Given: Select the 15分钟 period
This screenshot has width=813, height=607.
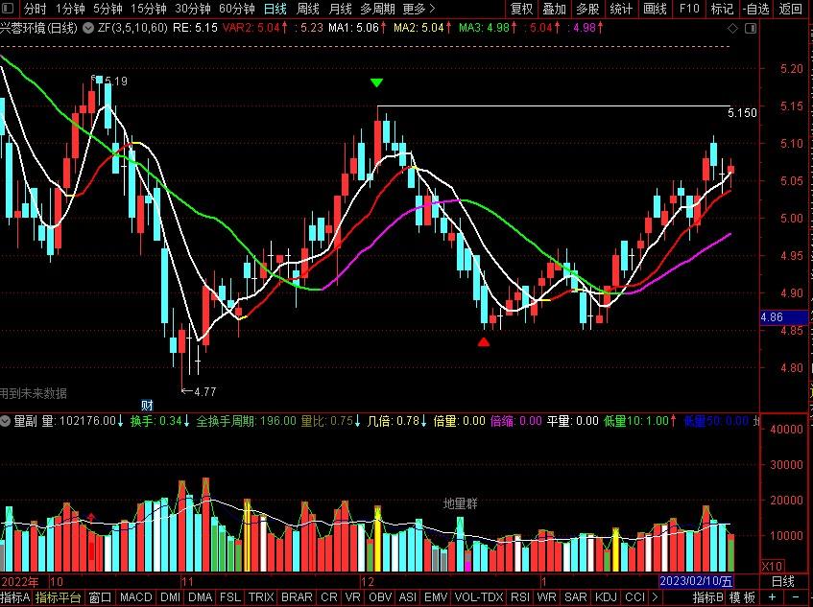Looking at the screenshot, I should 149,9.
